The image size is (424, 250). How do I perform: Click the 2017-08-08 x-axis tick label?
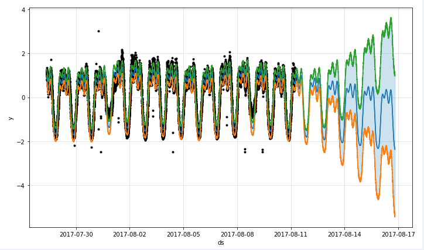tap(237, 234)
